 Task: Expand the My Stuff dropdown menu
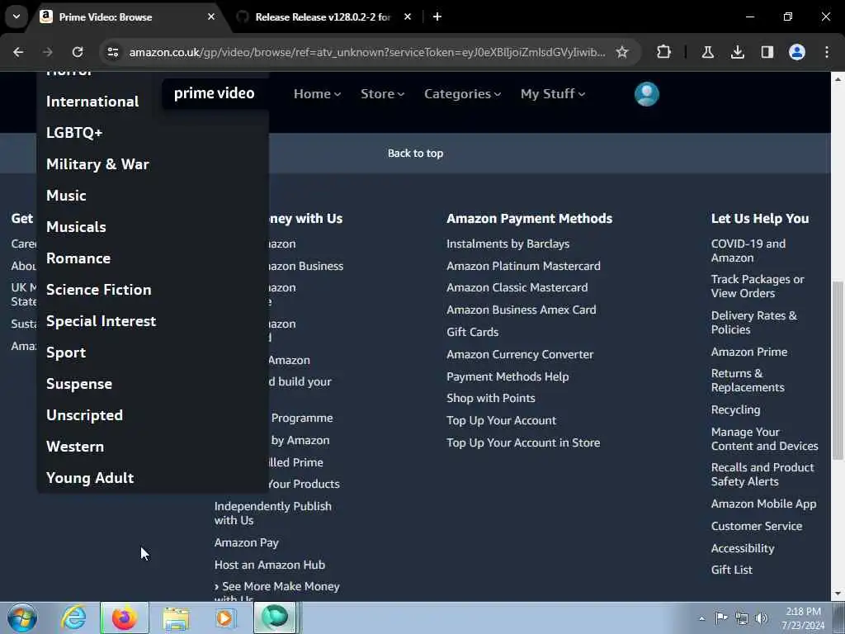click(x=552, y=94)
